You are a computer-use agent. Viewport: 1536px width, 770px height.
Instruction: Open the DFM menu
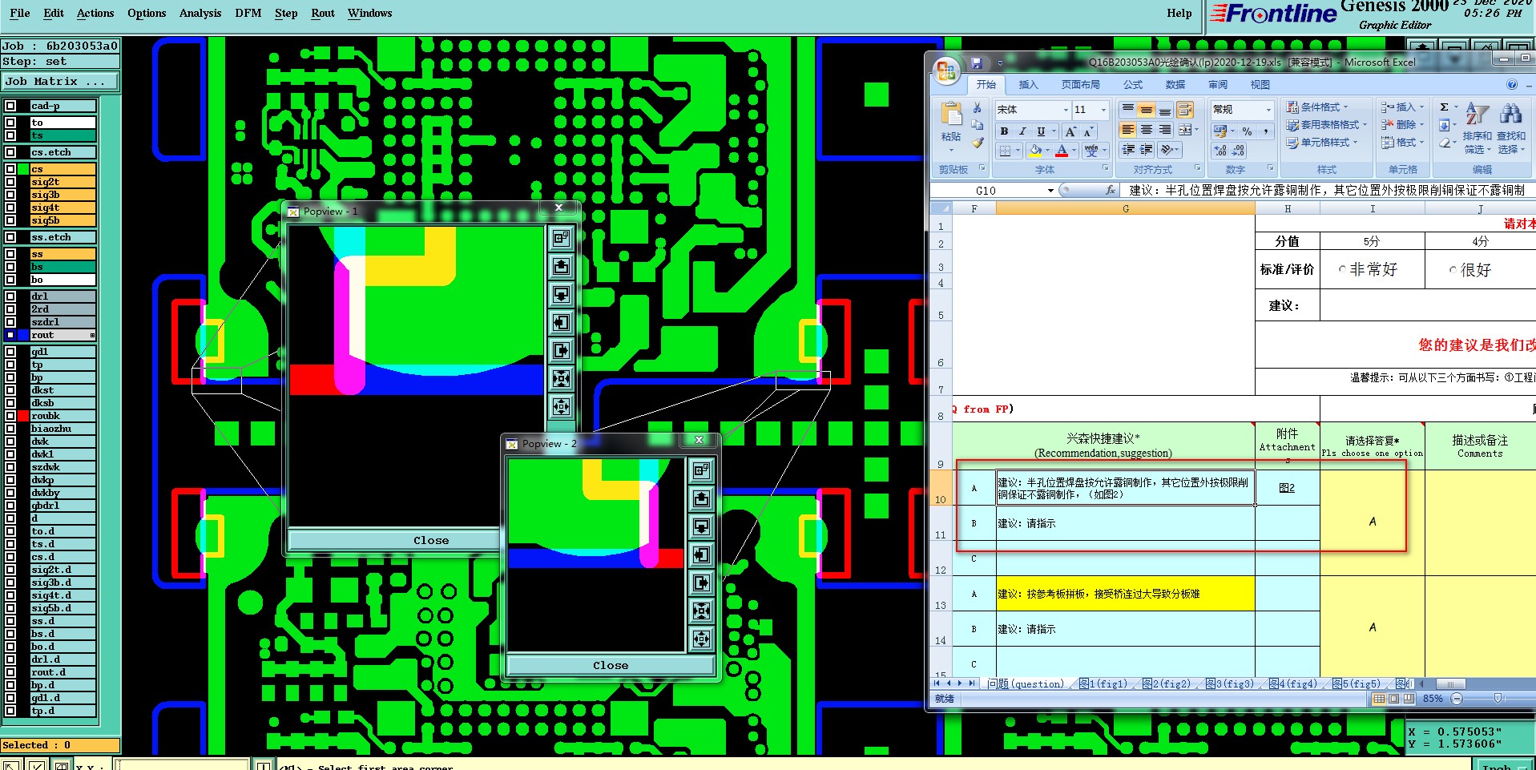point(248,13)
